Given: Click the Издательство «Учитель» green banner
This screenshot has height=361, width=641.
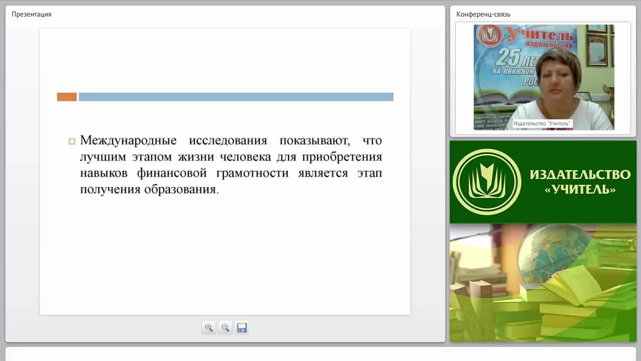Looking at the screenshot, I should (x=543, y=182).
